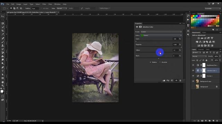Toggle layer visibility eye in Properties panel
Image resolution: width=222 pixels, height=124 pixels.
point(176,81)
